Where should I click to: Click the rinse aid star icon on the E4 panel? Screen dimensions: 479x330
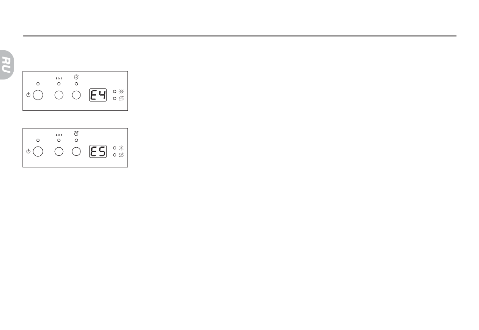[121, 92]
